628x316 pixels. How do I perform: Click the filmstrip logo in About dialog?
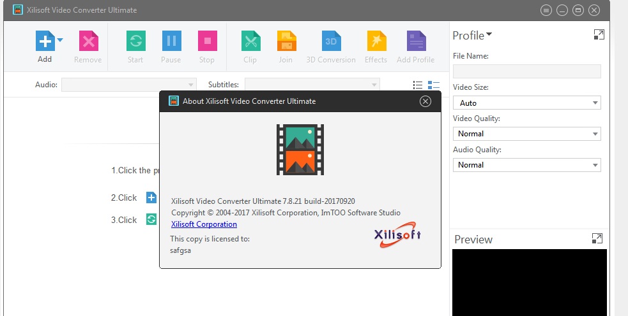pos(300,150)
